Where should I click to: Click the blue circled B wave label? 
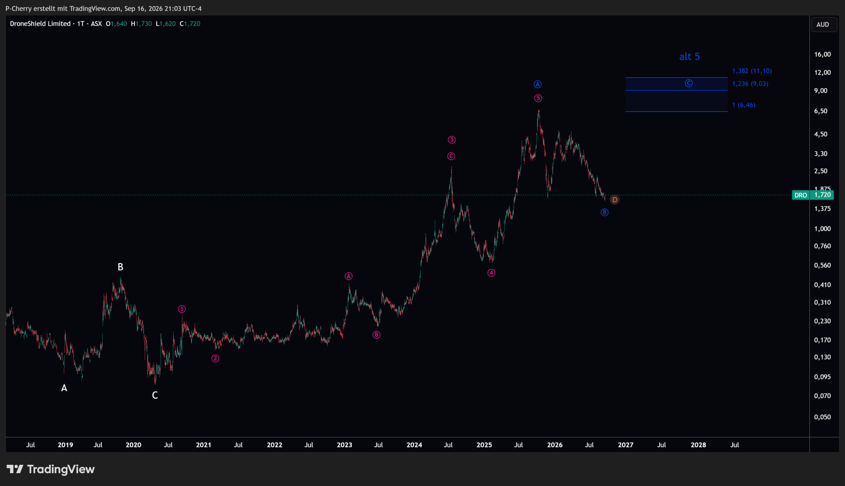tap(604, 212)
